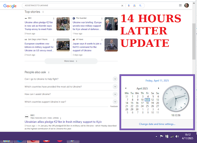Click the blue magnifier search icon
197x143 pixels.
(x=140, y=6)
